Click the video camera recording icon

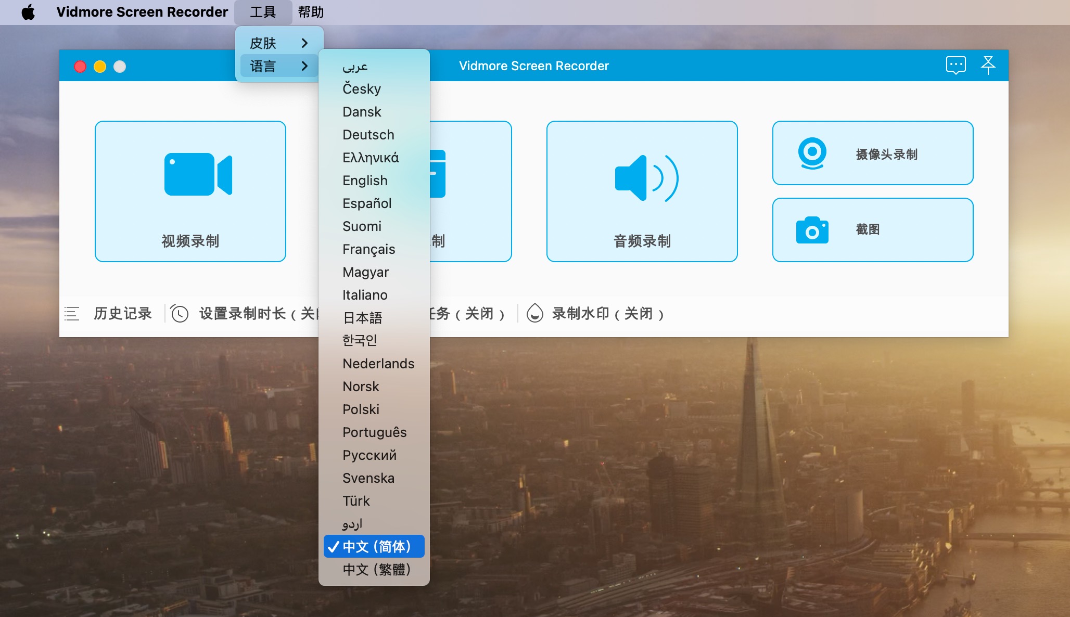tap(198, 174)
